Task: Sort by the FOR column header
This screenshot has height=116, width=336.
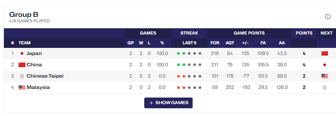Action: [215, 43]
